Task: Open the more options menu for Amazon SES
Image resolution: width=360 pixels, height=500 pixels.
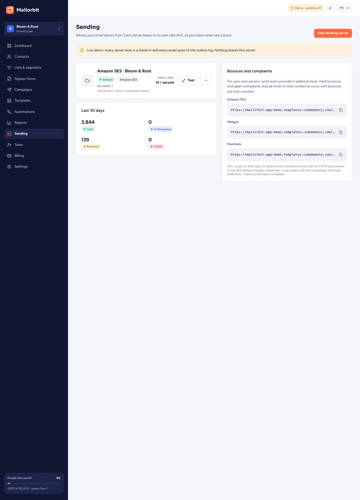Action: click(x=206, y=80)
